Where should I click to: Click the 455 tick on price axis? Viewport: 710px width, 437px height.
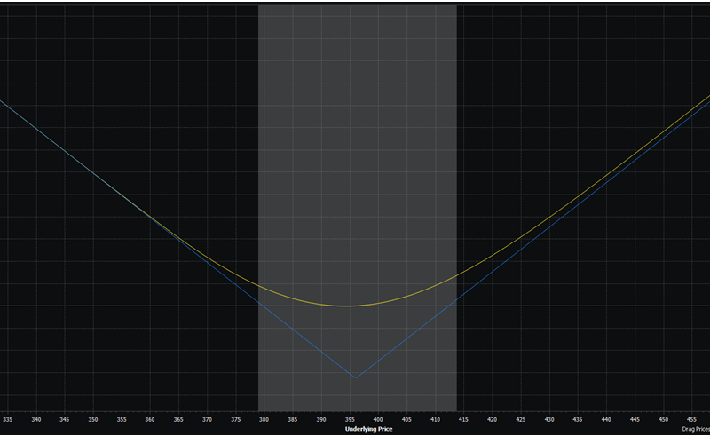tap(691, 418)
